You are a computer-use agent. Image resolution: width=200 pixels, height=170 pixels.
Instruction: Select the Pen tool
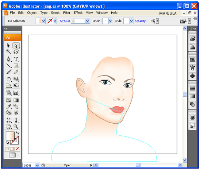(x=8, y=59)
